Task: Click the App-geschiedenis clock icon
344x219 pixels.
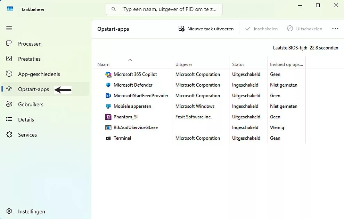Action: (9, 74)
